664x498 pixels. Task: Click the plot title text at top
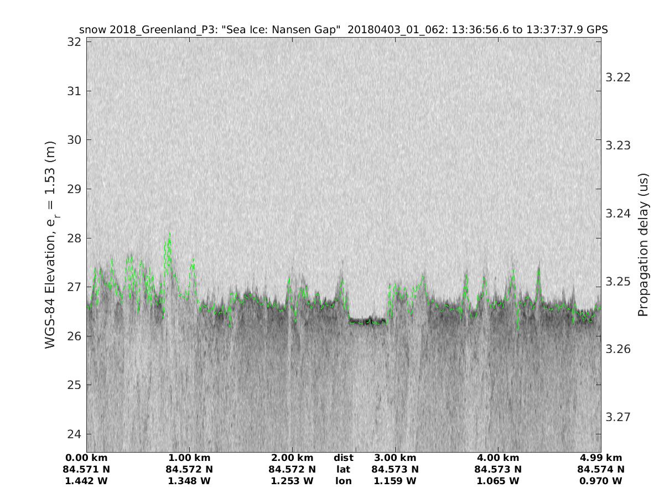[x=344, y=30]
